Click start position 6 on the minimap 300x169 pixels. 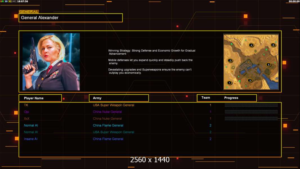click(x=273, y=45)
